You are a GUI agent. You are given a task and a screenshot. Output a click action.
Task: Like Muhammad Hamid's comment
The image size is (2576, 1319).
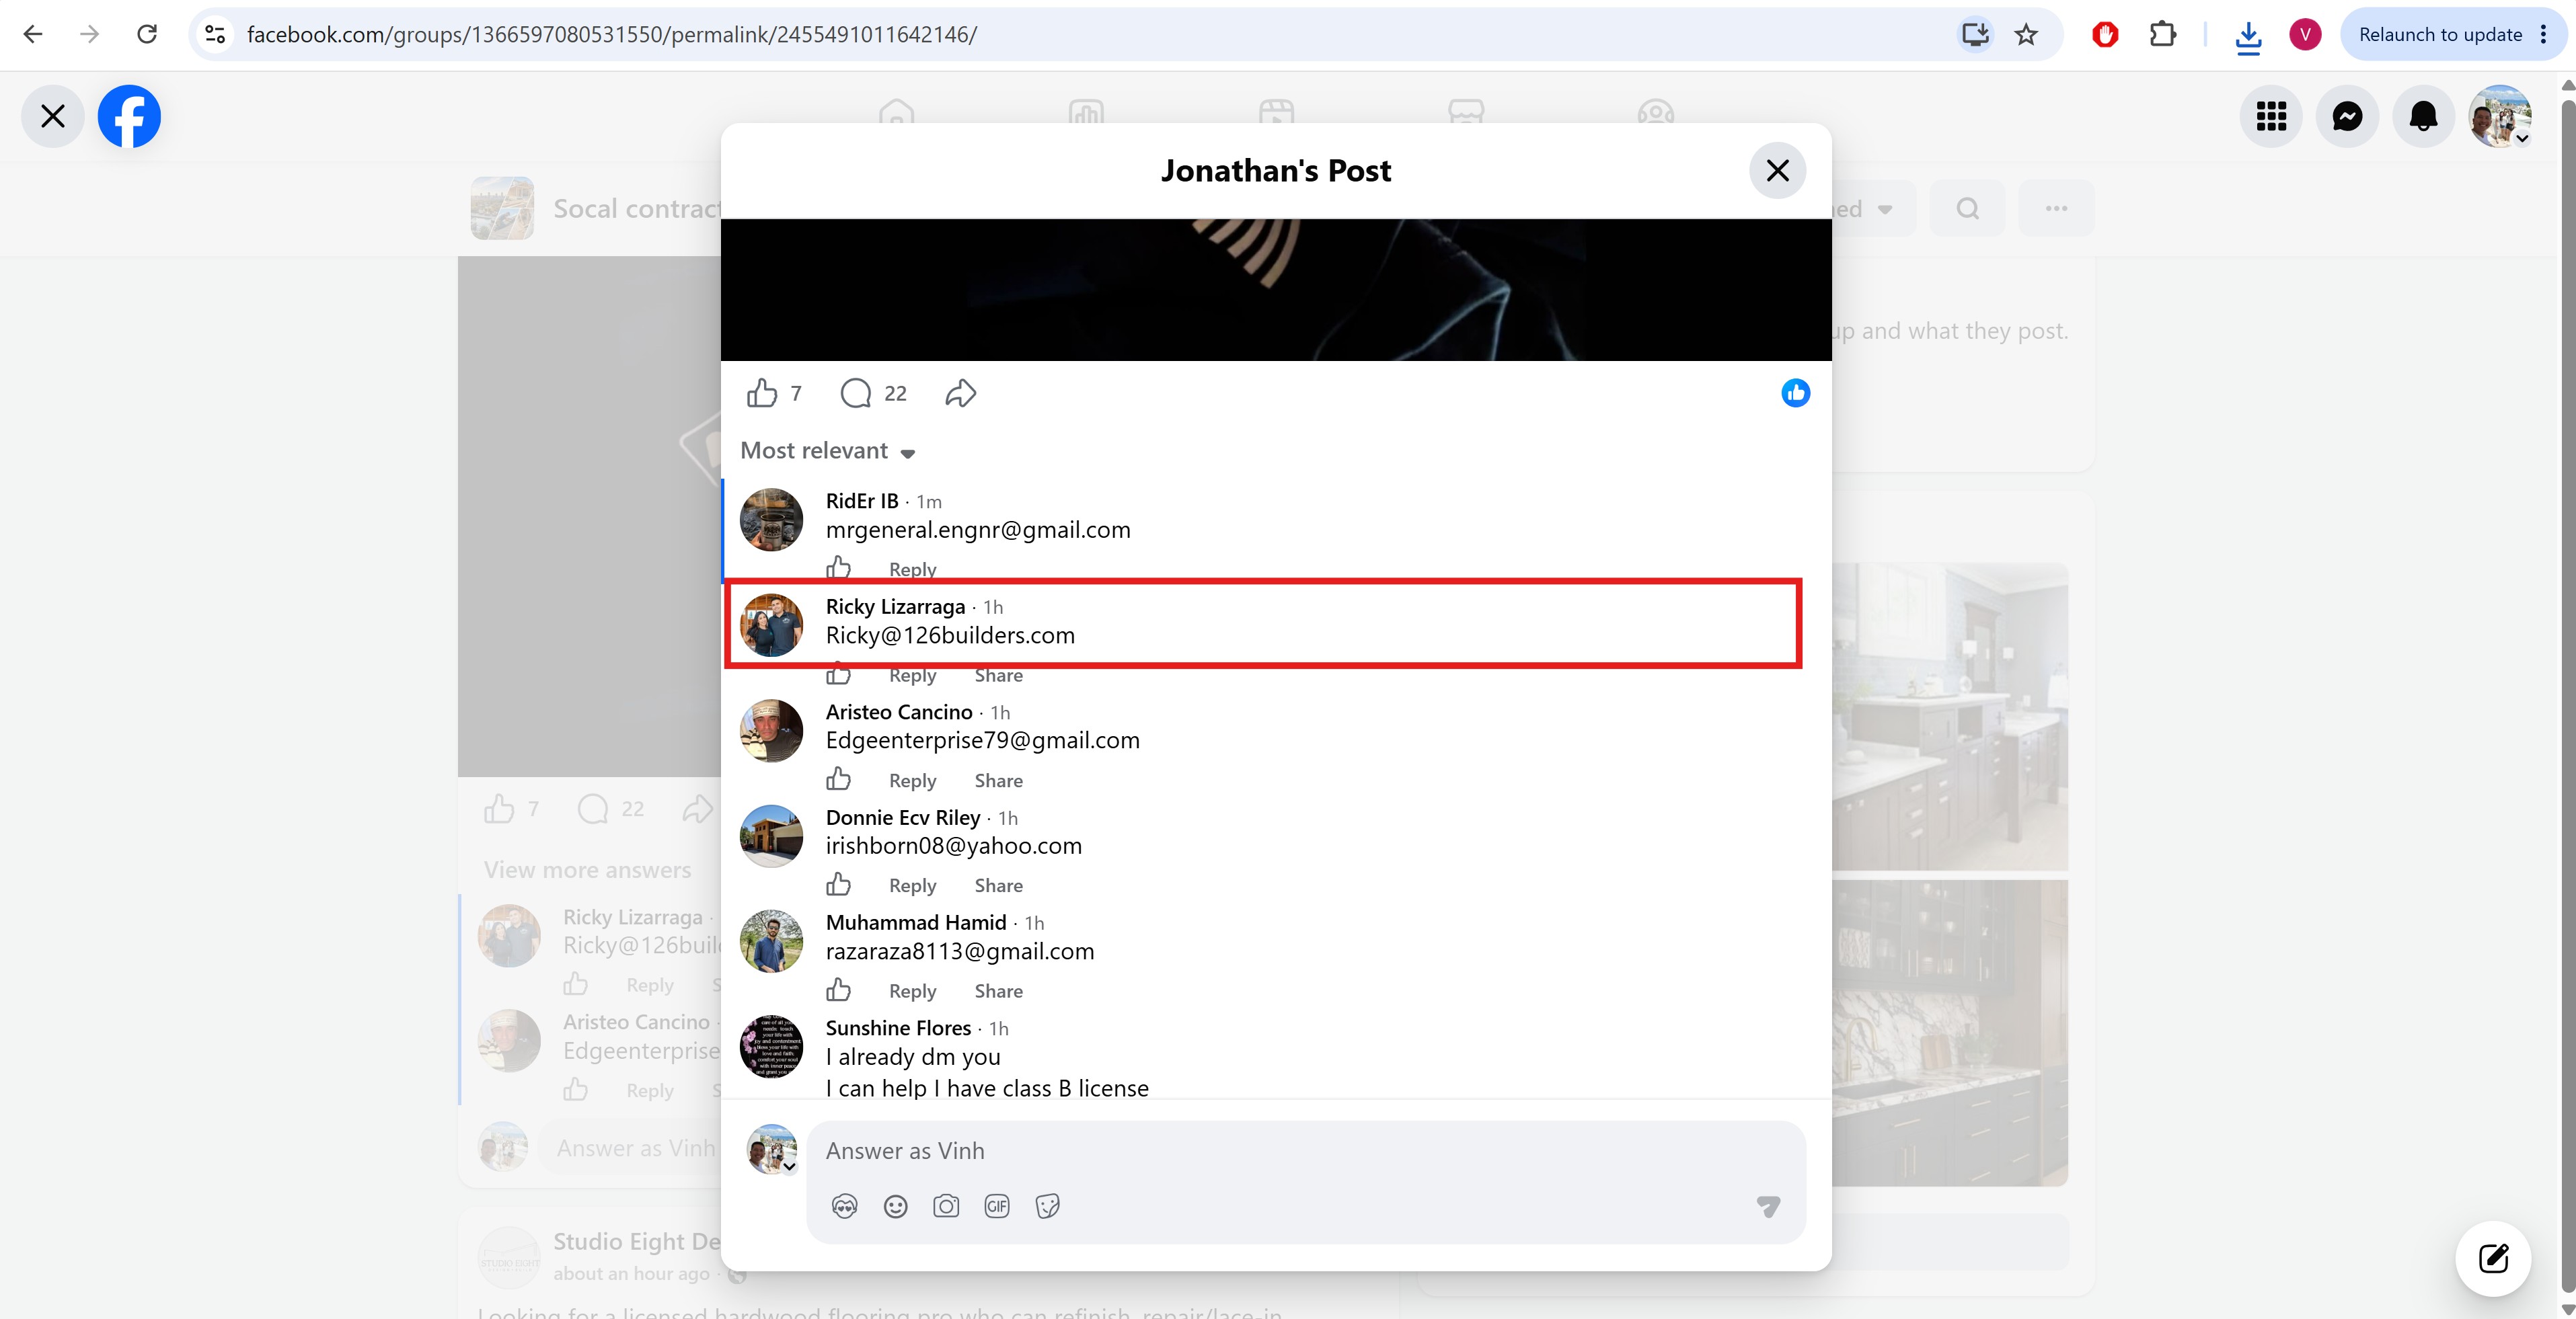tap(839, 990)
